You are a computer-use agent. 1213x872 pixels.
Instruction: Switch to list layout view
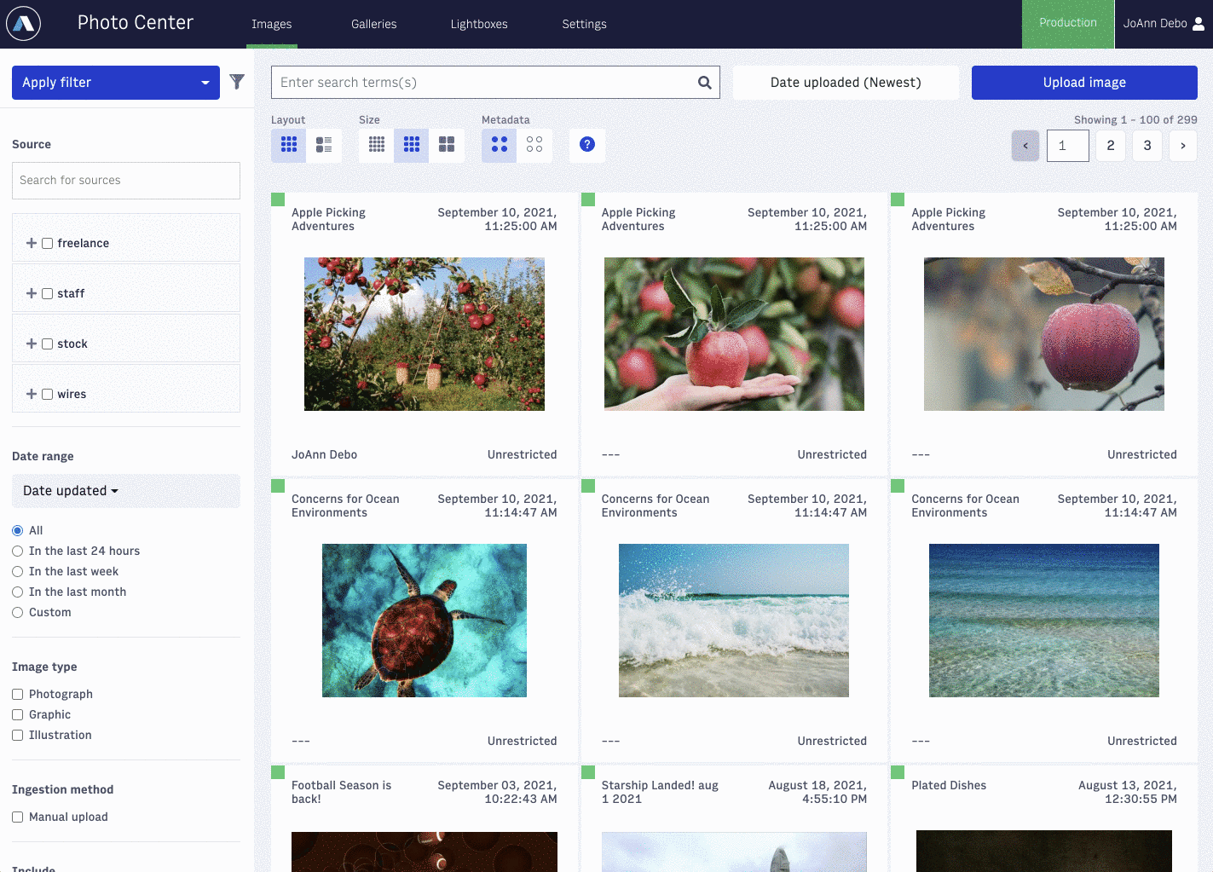point(324,145)
